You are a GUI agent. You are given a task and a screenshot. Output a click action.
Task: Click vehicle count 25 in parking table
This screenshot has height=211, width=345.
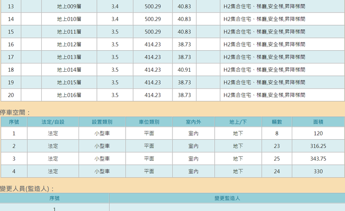[x=277, y=159]
